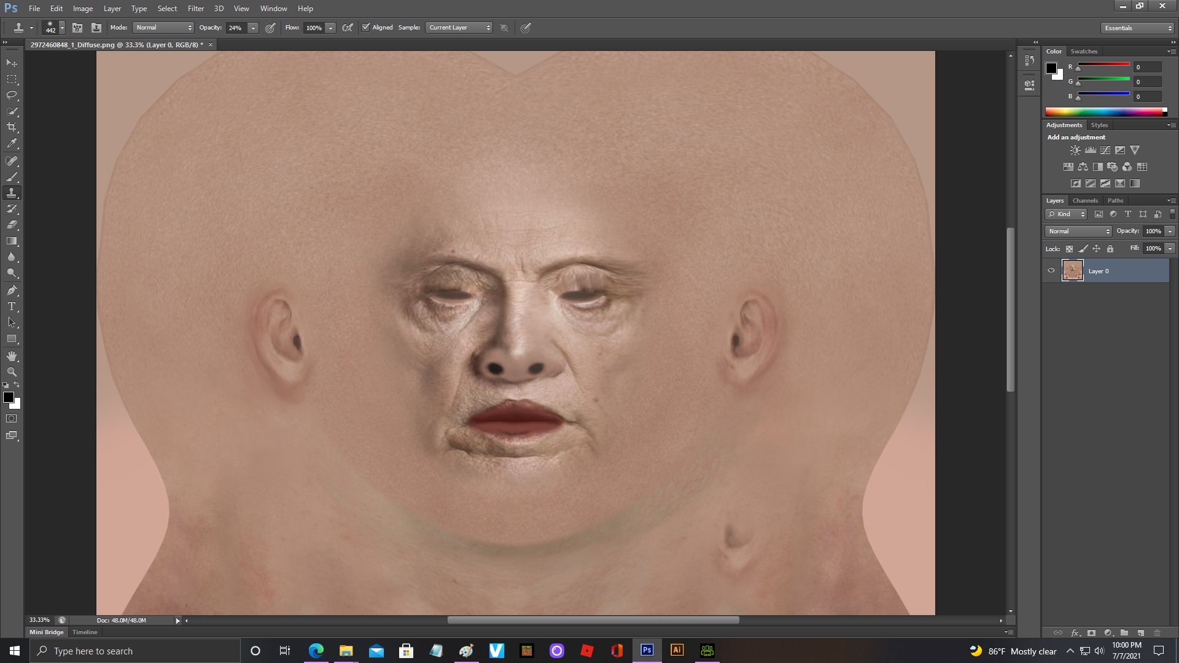Image resolution: width=1179 pixels, height=663 pixels.
Task: Open the clone Mode dropdown
Action: pyautogui.click(x=163, y=28)
